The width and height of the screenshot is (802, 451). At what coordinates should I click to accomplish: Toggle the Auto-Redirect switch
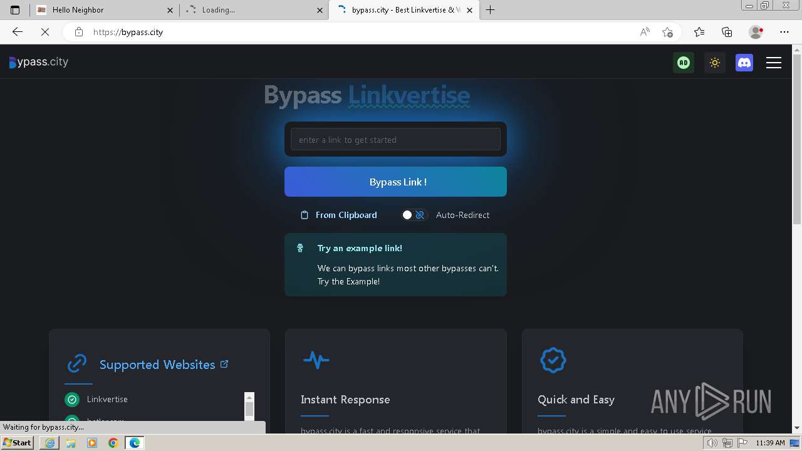pos(414,215)
